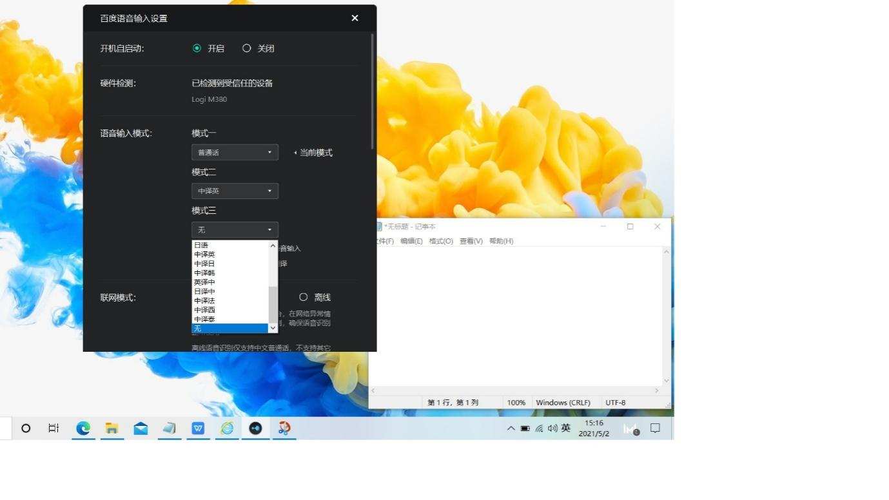Viewport: 889px width, 500px height.
Task: Click the down arrow of the mode list scrollbar
Action: [273, 328]
